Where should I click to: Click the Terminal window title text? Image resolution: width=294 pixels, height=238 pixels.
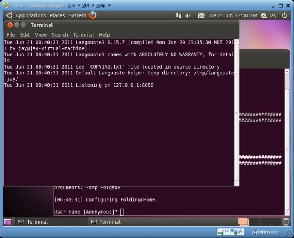click(x=42, y=25)
